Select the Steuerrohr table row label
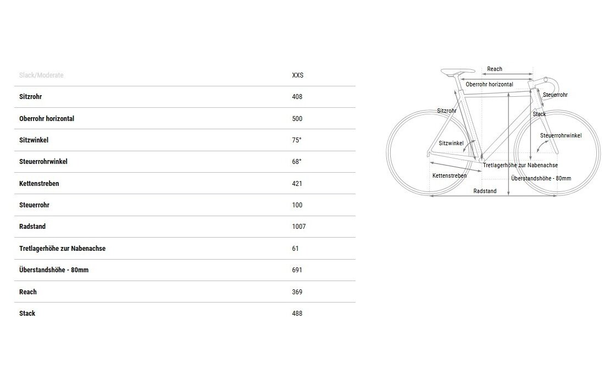 (x=34, y=205)
